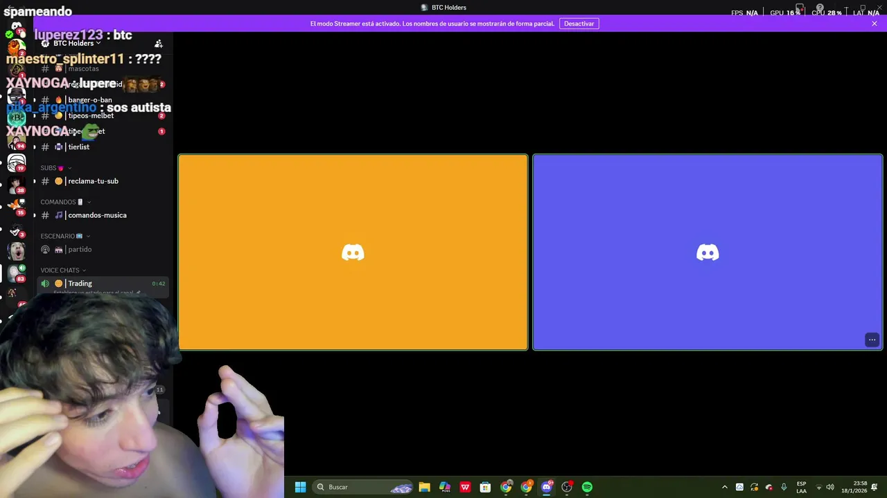Open the BTC Holders server dropdown
The image size is (887, 498).
pos(77,43)
